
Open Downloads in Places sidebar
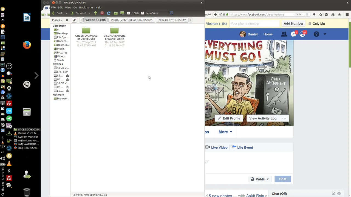click(x=61, y=45)
